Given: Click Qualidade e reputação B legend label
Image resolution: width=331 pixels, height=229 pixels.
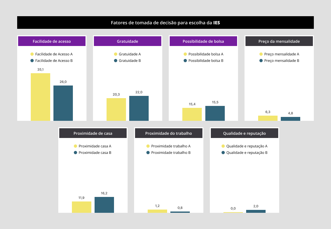Looking at the screenshot, I should [x=246, y=153].
